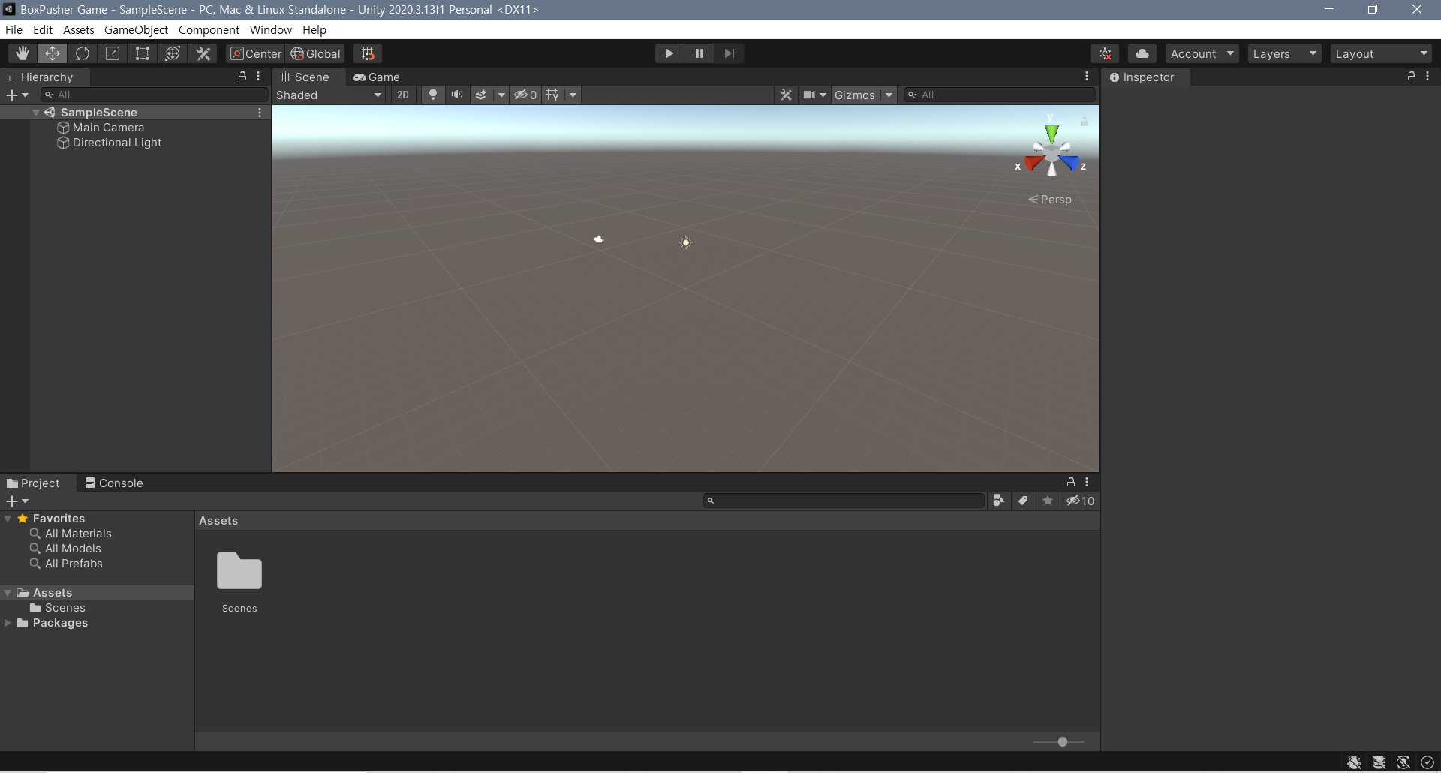
Task: Open the Edit menu
Action: coord(43,29)
